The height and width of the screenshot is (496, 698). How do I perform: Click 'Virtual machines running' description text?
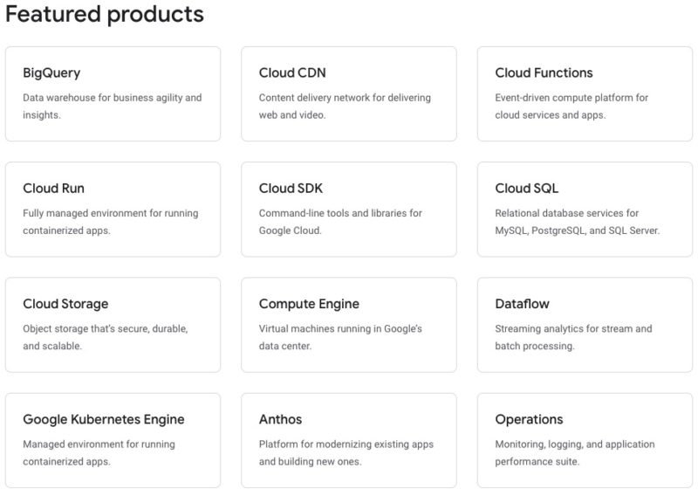point(340,337)
